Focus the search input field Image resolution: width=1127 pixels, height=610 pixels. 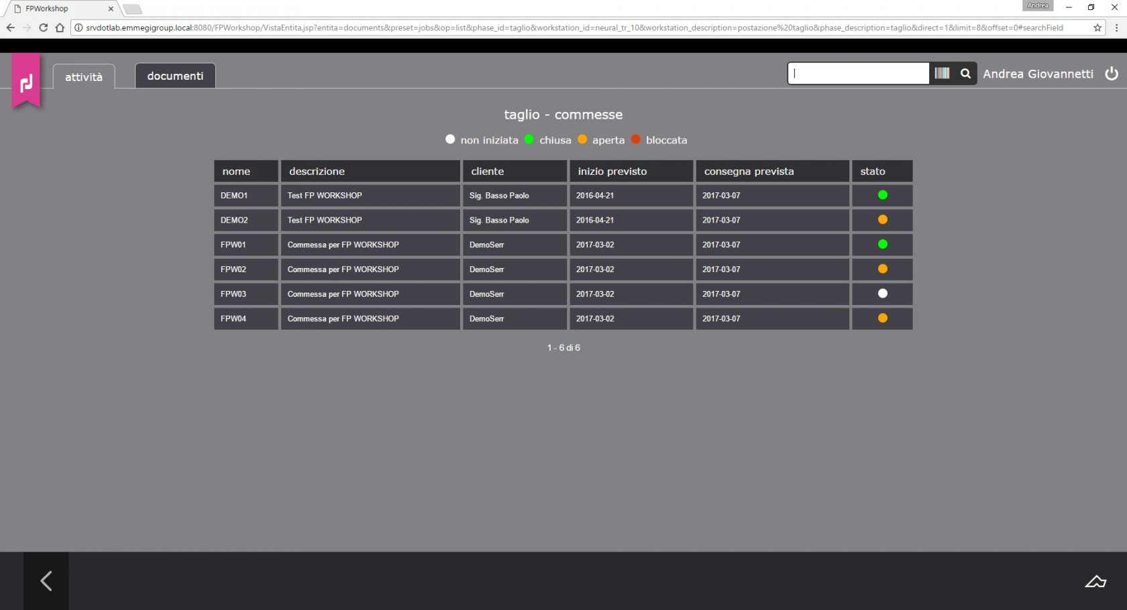click(x=858, y=73)
